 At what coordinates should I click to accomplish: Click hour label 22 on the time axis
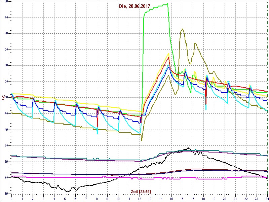(x=246, y=199)
